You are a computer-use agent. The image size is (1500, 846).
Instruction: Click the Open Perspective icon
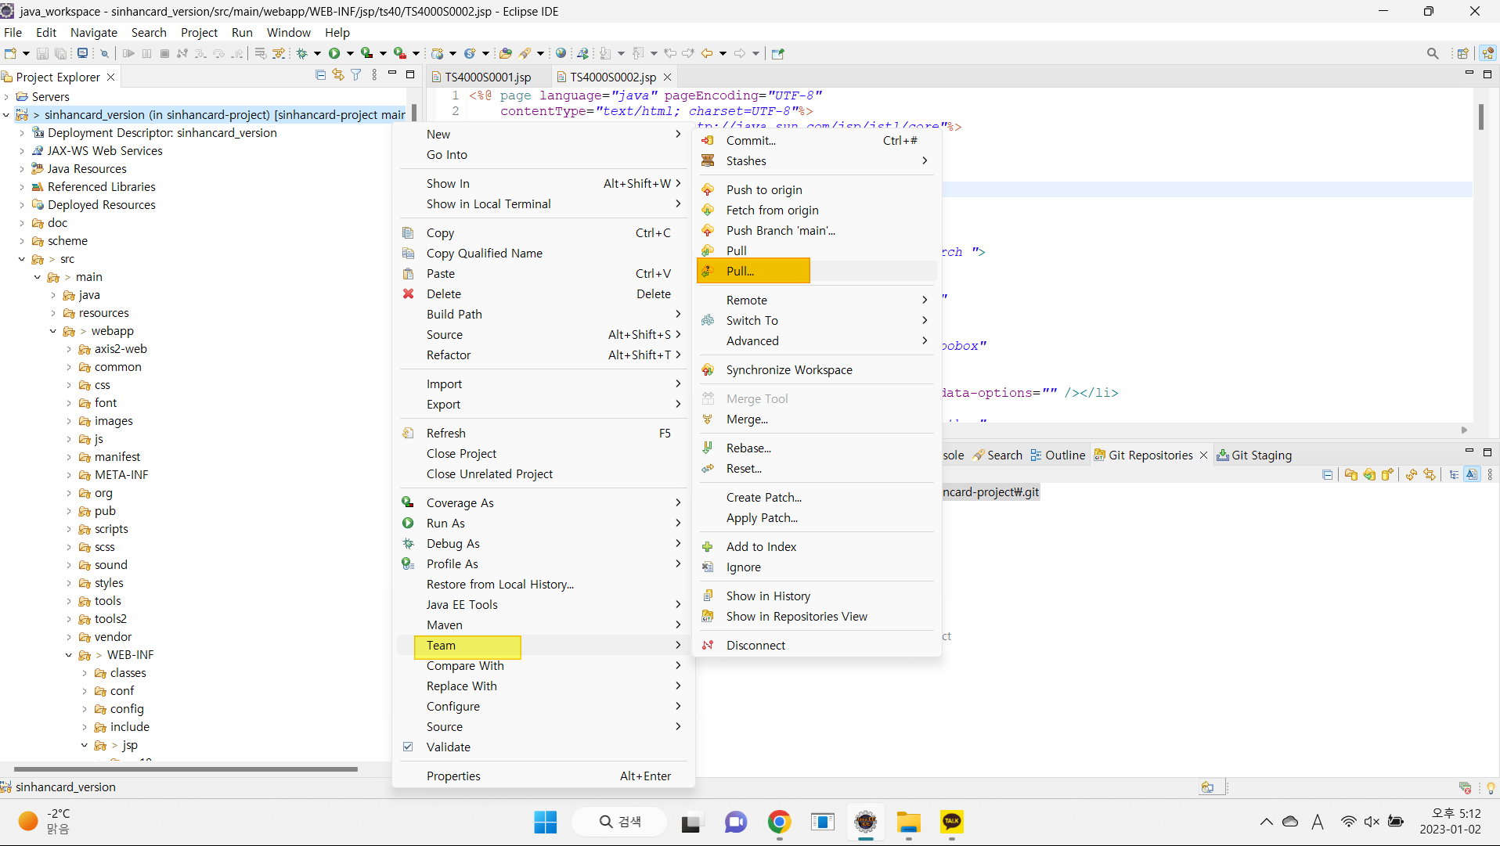click(1462, 53)
